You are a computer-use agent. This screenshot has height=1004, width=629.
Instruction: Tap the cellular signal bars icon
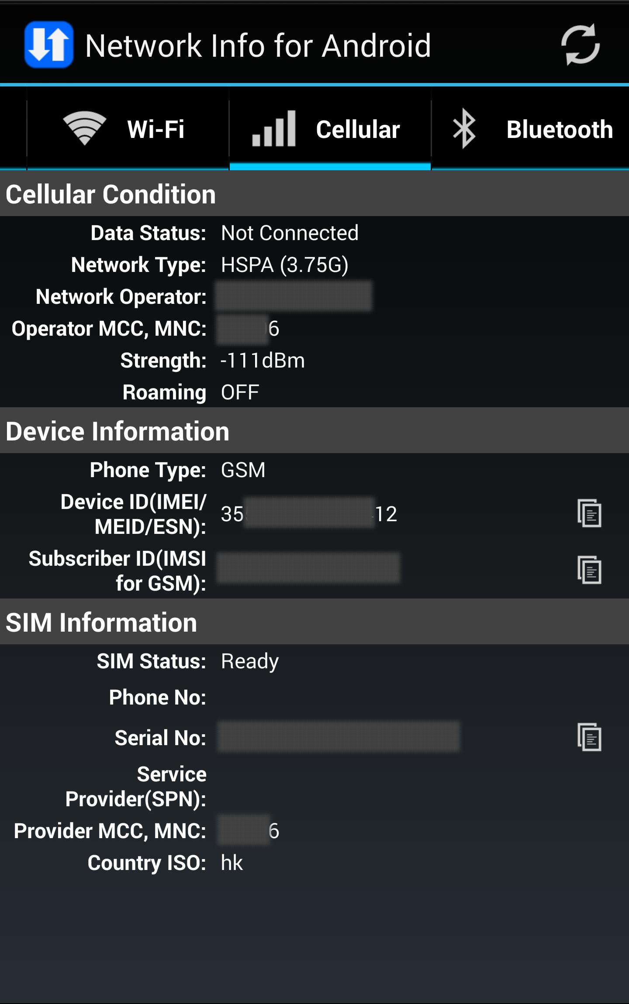(274, 128)
